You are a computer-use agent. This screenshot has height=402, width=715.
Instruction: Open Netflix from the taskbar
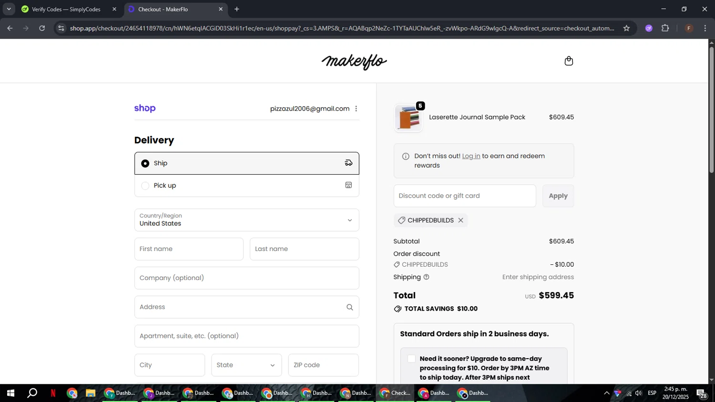[x=53, y=393]
